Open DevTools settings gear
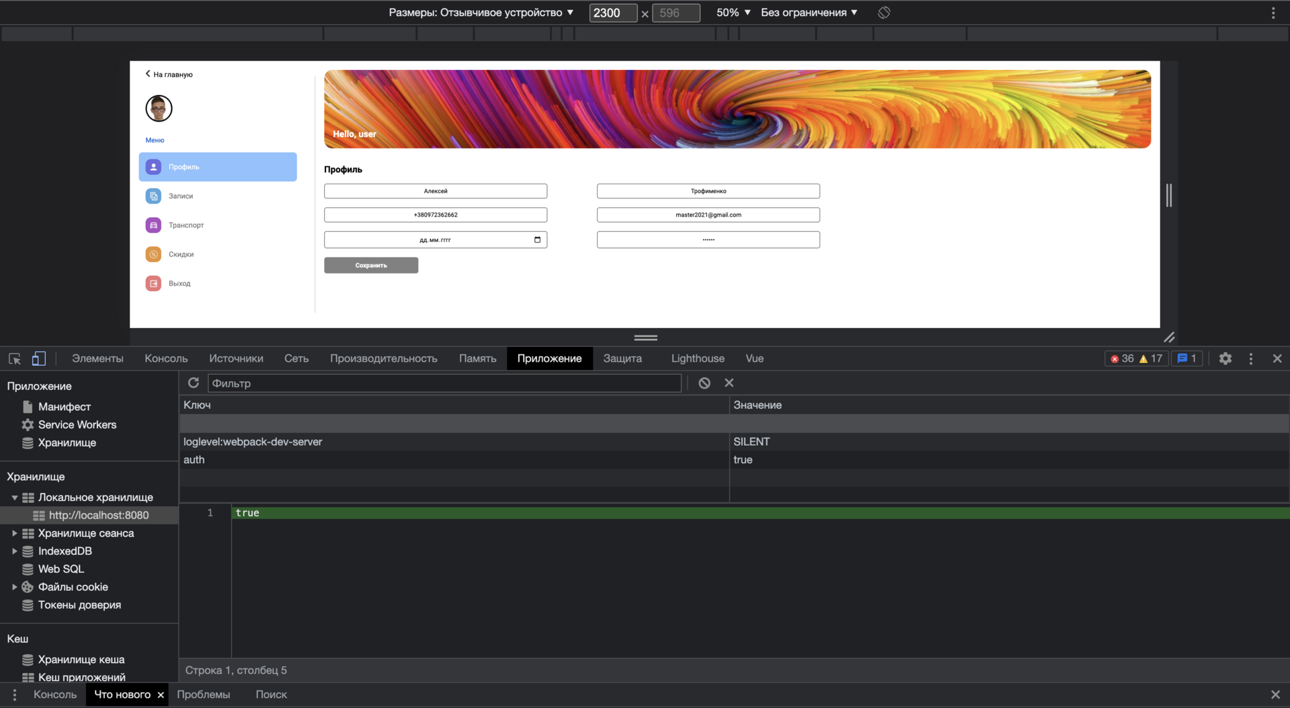The width and height of the screenshot is (1290, 708). pos(1225,359)
